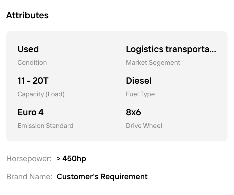Viewport: 234px width, 195px height.
Task: Click the Horsepower label
Action: tap(29, 159)
